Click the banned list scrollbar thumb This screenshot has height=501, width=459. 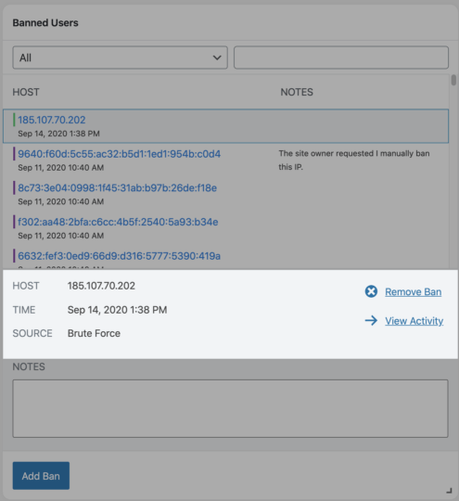tap(453, 80)
